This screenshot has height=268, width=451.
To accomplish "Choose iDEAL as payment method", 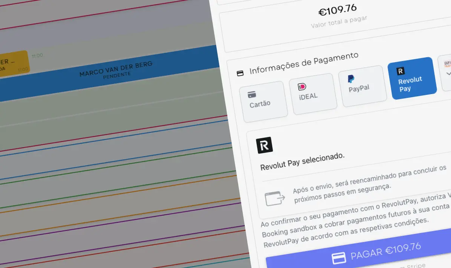I will click(313, 94).
